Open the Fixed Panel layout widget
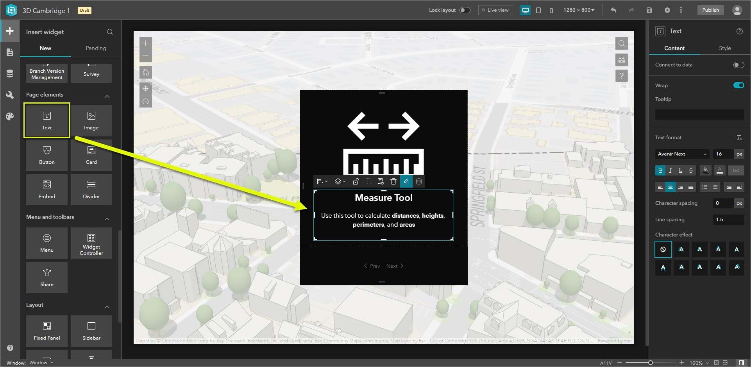Image resolution: width=751 pixels, height=367 pixels. [x=46, y=331]
